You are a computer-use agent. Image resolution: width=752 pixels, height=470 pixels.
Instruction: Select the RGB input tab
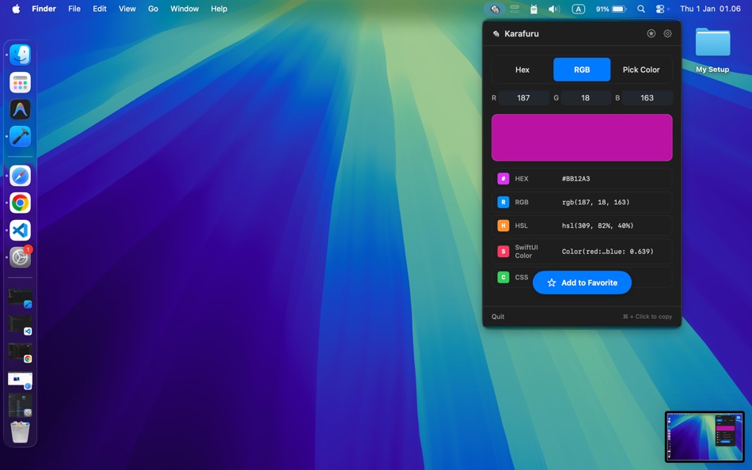[x=582, y=70]
